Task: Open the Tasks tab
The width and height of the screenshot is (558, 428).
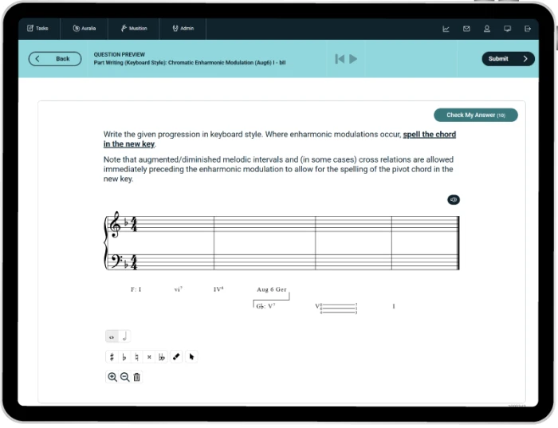Action: click(x=37, y=29)
